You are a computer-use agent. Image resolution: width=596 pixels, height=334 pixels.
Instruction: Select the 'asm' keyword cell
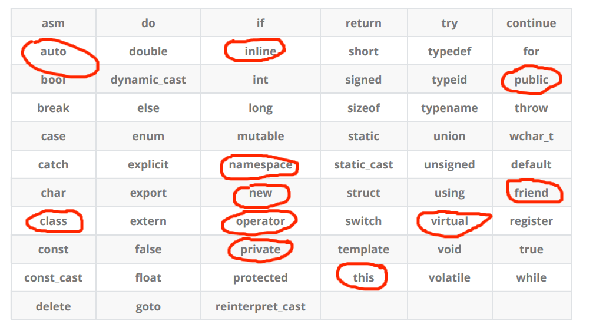(54, 24)
